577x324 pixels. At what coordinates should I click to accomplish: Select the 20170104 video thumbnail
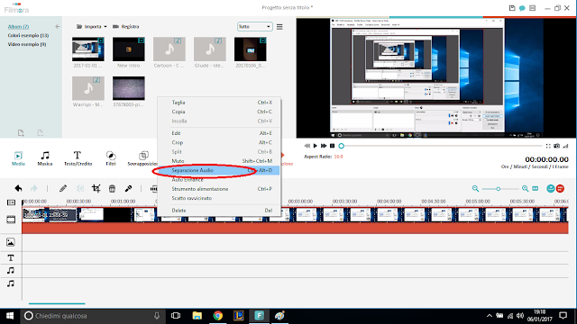pos(251,49)
